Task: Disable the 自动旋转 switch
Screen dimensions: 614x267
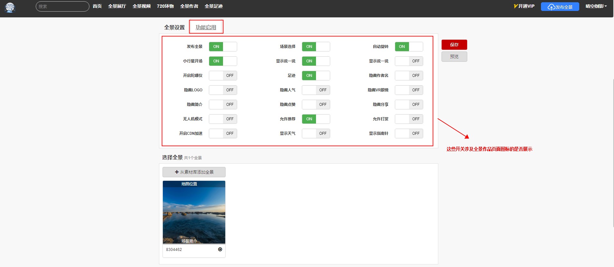Action: point(409,47)
